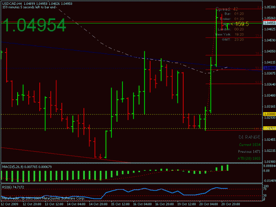
Task: Click the 'Current 1834' range value
Action: 250,145
